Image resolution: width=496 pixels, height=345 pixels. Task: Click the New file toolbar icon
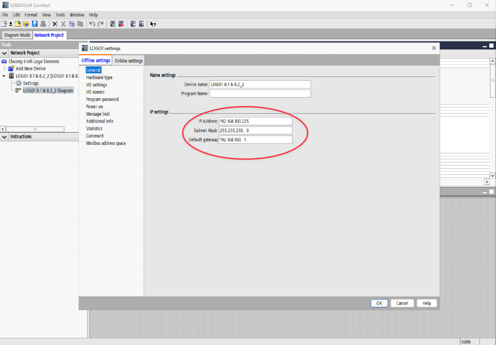point(4,24)
